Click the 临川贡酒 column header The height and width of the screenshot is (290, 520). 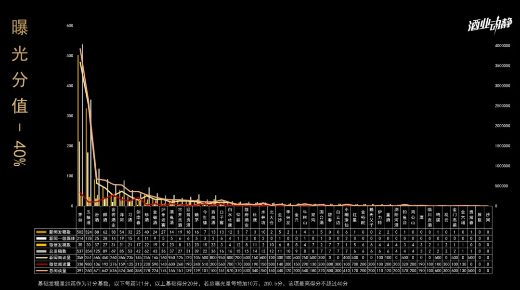pyautogui.click(x=429, y=217)
